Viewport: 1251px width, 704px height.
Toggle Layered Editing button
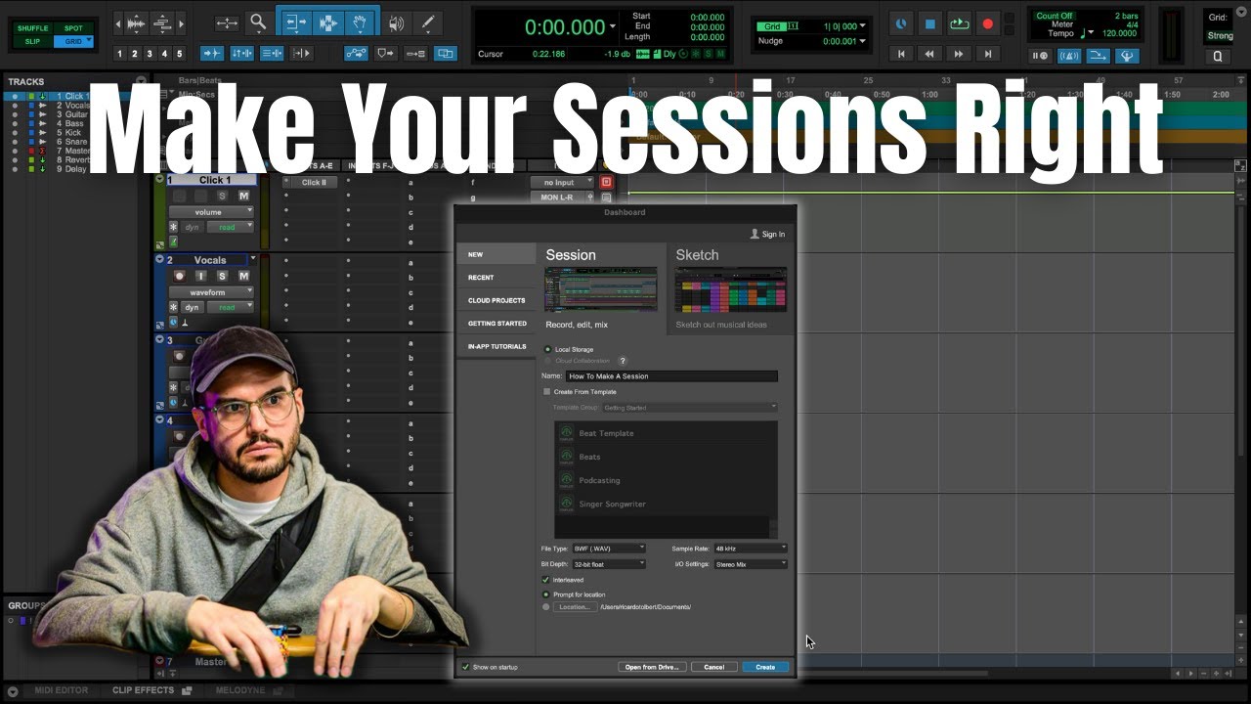445,53
